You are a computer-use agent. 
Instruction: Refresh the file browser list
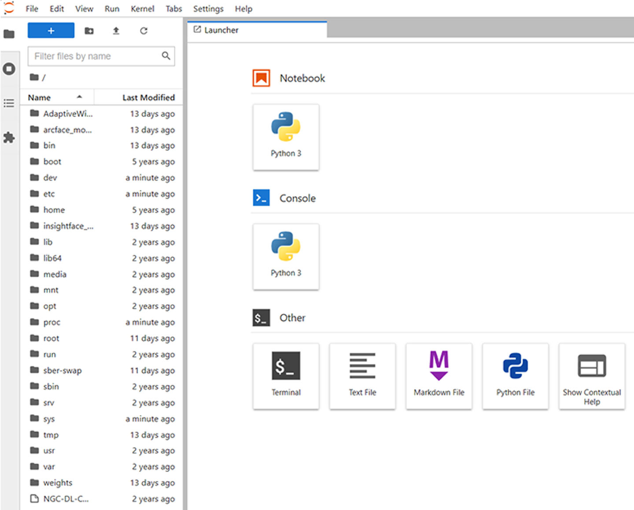click(x=144, y=31)
